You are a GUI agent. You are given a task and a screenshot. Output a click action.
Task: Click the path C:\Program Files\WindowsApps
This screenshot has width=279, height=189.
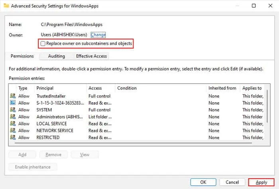(x=71, y=25)
